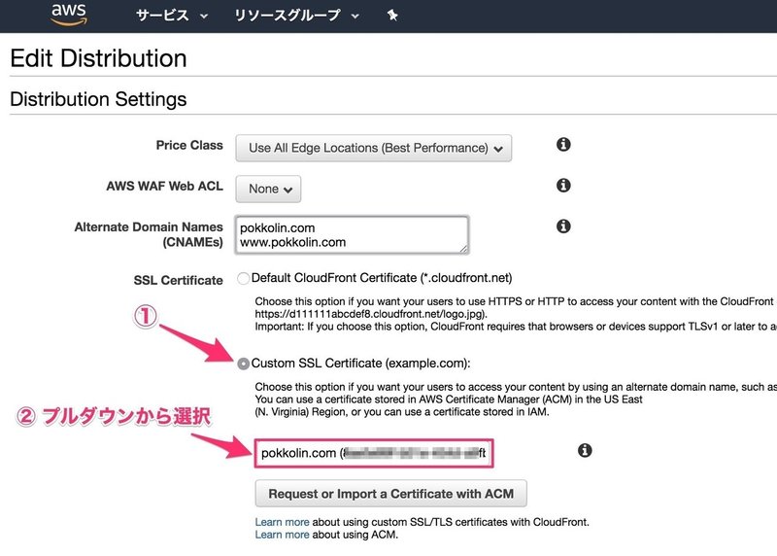This screenshot has width=777, height=556.
Task: Choose Custom SSL Certificate radio option
Action: (243, 364)
